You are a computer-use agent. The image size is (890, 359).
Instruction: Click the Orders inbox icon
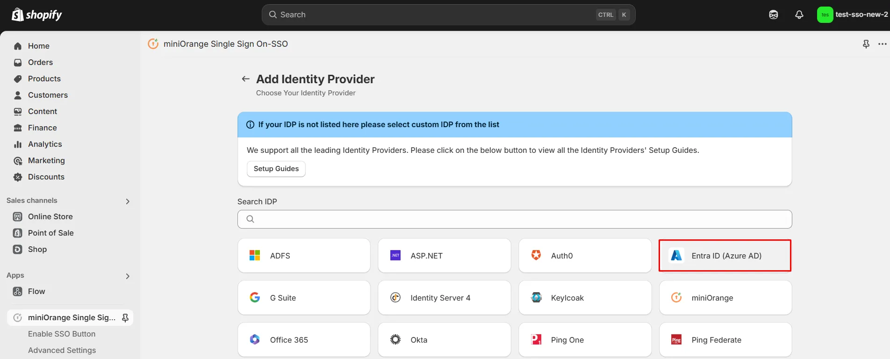point(18,62)
